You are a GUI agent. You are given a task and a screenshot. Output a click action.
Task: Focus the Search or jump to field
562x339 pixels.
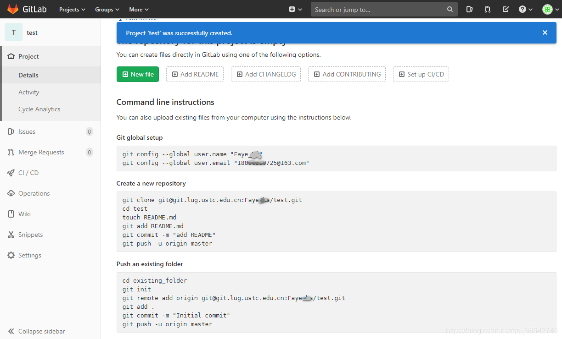click(x=384, y=9)
